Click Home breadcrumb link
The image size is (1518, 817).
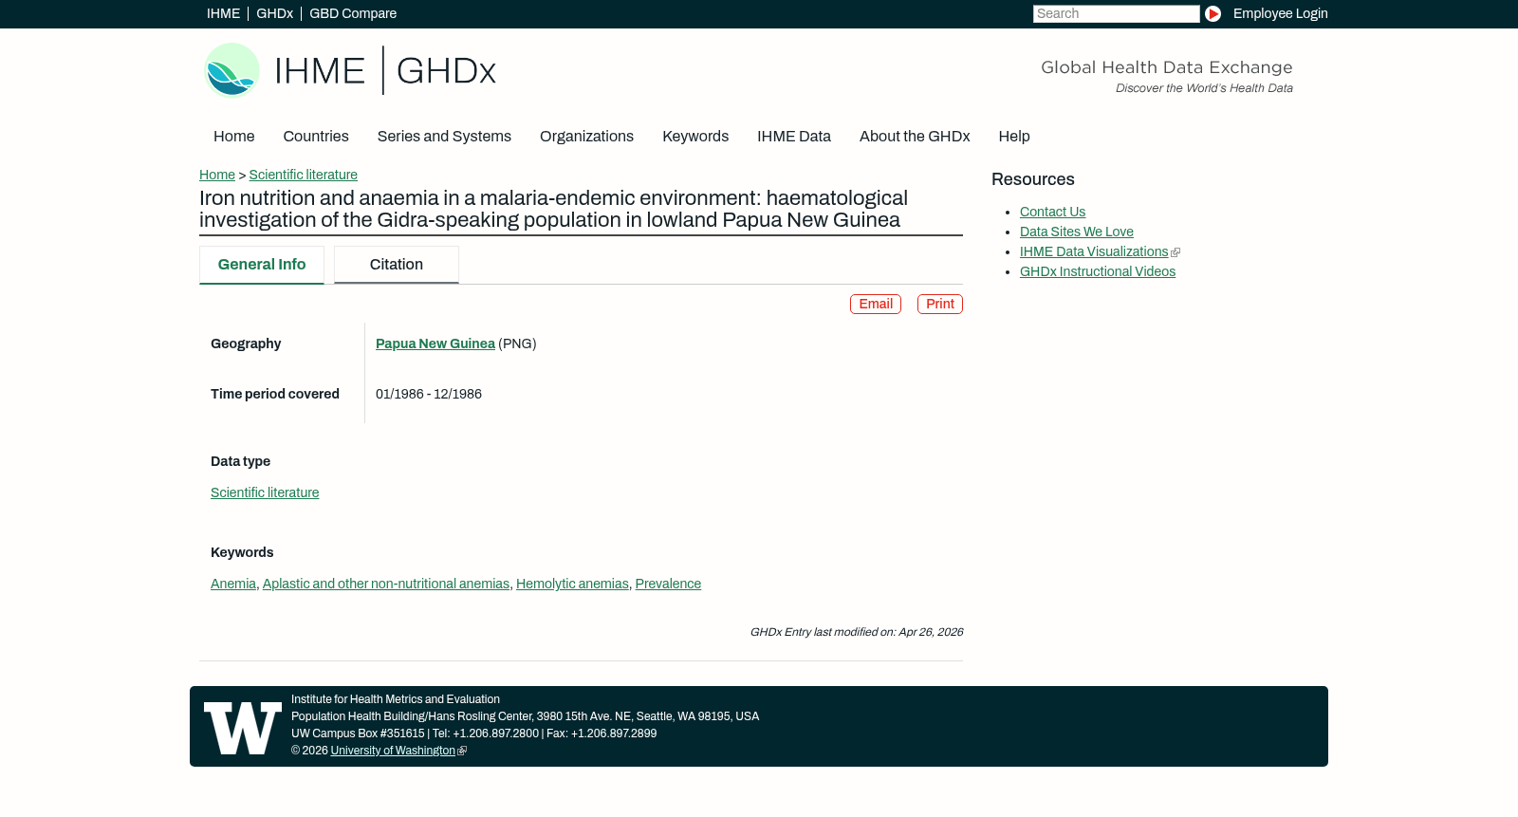click(x=217, y=175)
